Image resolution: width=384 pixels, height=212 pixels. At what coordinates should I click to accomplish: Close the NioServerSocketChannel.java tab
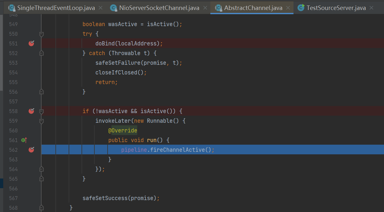coord(205,8)
